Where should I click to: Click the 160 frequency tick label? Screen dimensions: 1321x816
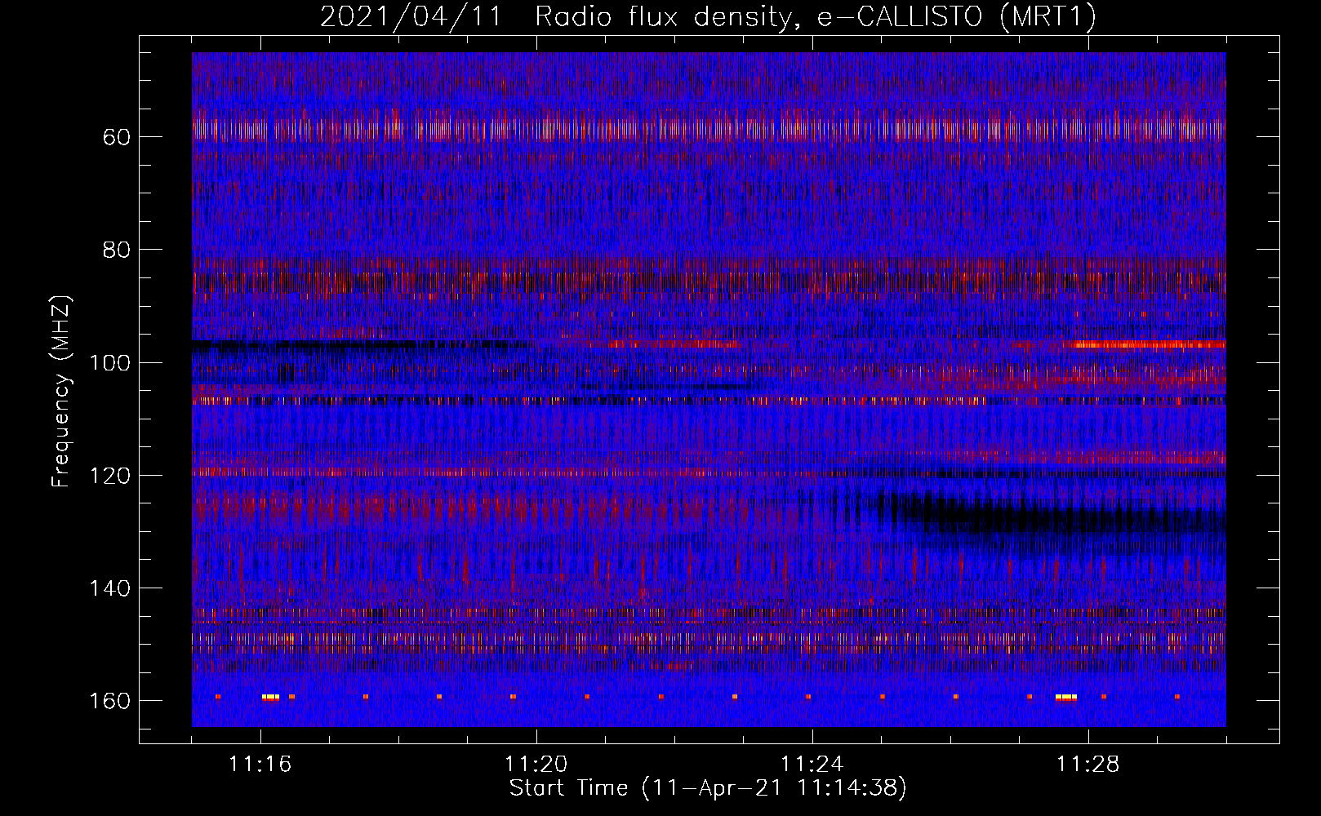click(x=109, y=701)
